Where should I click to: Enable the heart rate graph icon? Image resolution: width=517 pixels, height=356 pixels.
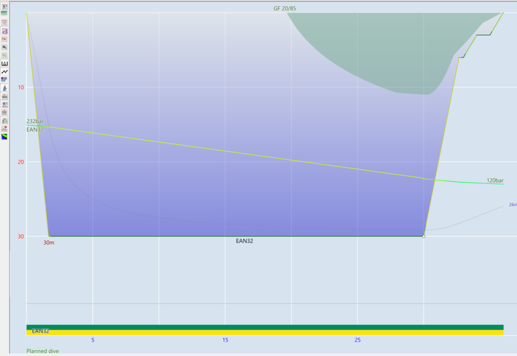5,128
